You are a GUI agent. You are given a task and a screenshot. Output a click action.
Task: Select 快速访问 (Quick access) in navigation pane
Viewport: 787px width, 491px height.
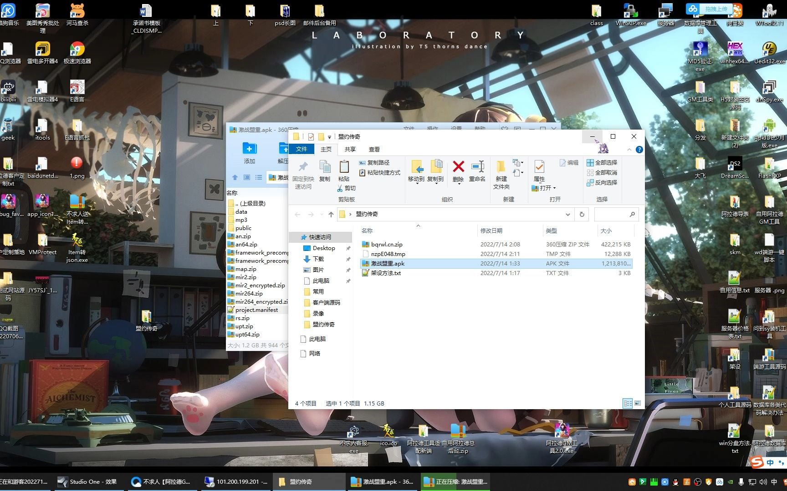320,237
